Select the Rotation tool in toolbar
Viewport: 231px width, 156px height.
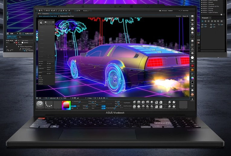[x=44, y=11]
